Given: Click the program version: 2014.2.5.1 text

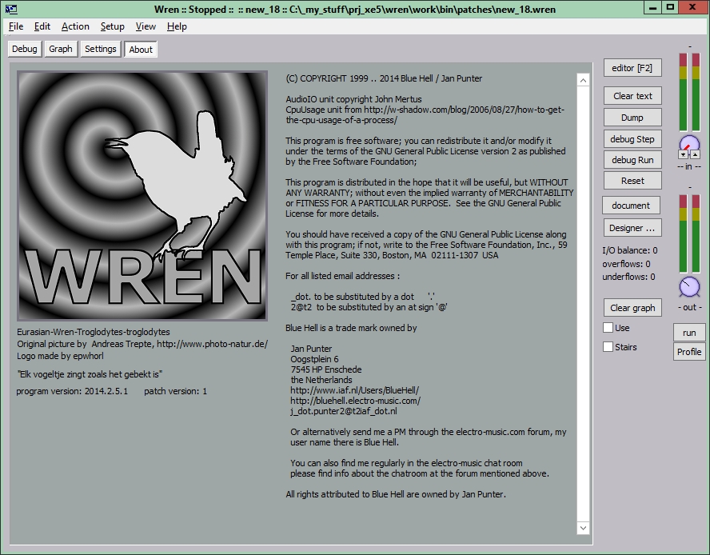Looking at the screenshot, I should point(72,391).
